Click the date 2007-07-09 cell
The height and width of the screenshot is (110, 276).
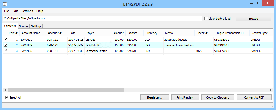coord(76,51)
